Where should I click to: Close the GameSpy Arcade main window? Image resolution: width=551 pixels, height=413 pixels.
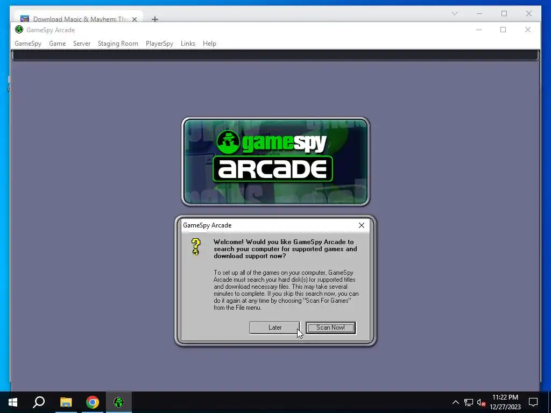point(528,30)
